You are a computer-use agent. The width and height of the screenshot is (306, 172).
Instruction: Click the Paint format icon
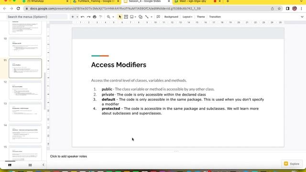101,17
